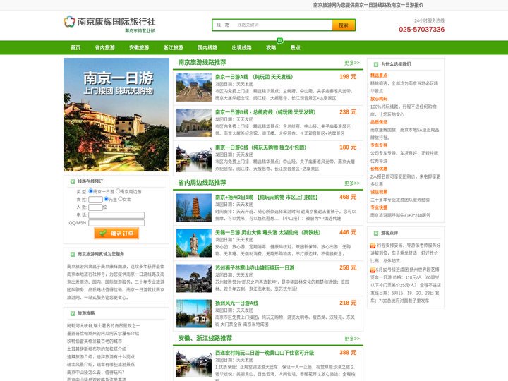Open 苏州狮子林寒山寺 route title
The height and width of the screenshot is (381, 508).
click(x=255, y=268)
